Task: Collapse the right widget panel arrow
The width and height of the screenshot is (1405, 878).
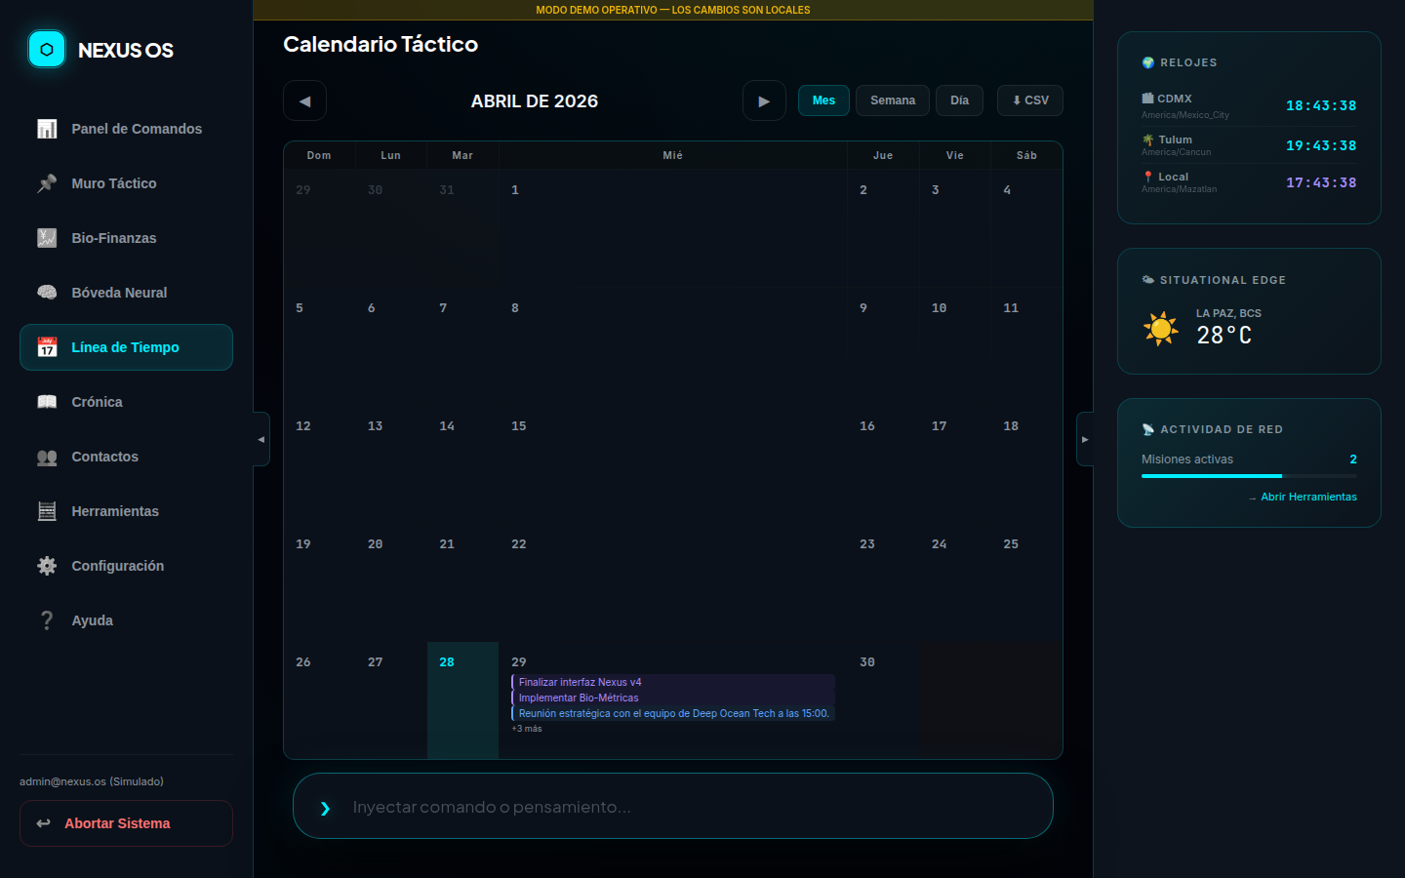Action: tap(1085, 439)
